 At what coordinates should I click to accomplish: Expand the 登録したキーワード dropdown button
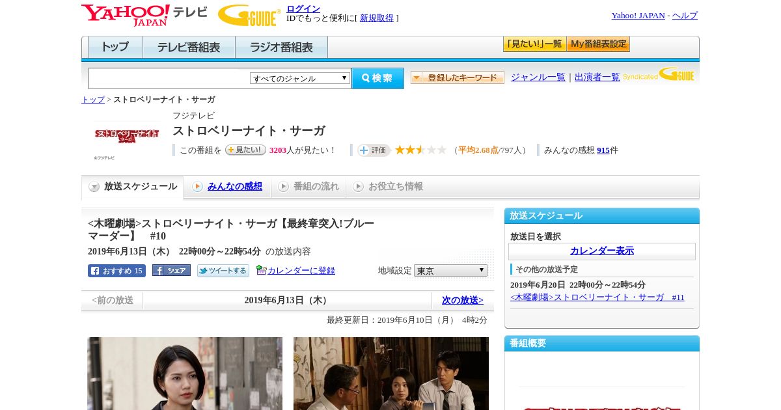[x=458, y=77]
